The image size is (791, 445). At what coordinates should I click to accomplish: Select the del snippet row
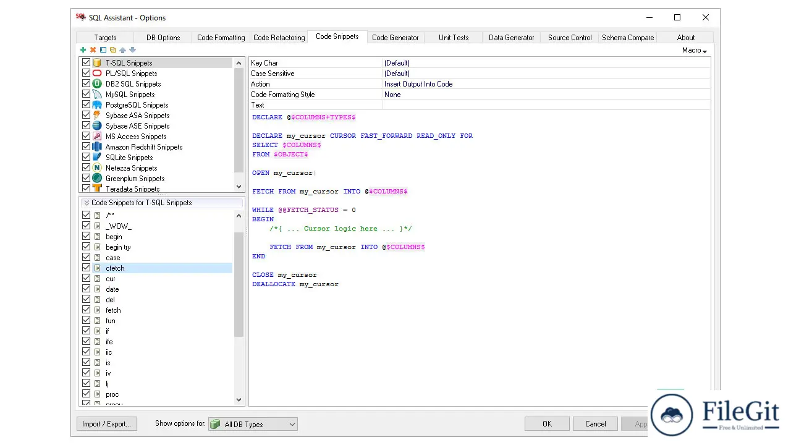[157, 300]
